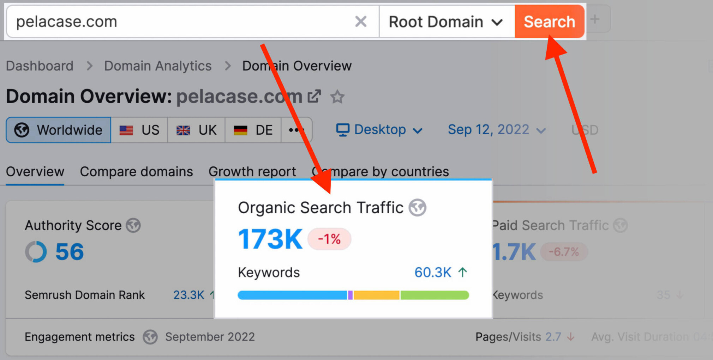713x360 pixels.
Task: Click the USD currency label
Action: pos(585,130)
